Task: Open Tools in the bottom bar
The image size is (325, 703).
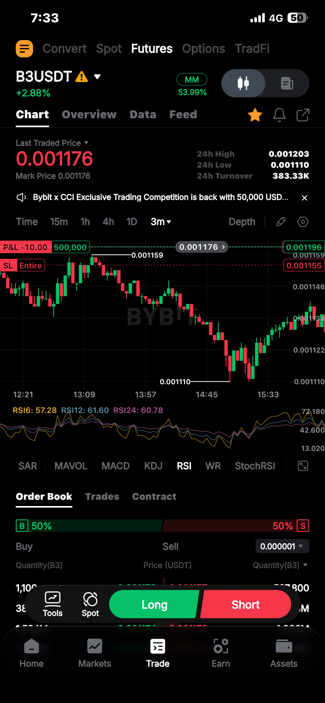Action: tap(53, 605)
